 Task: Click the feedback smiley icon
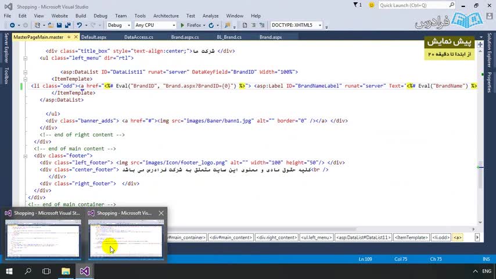(372, 5)
